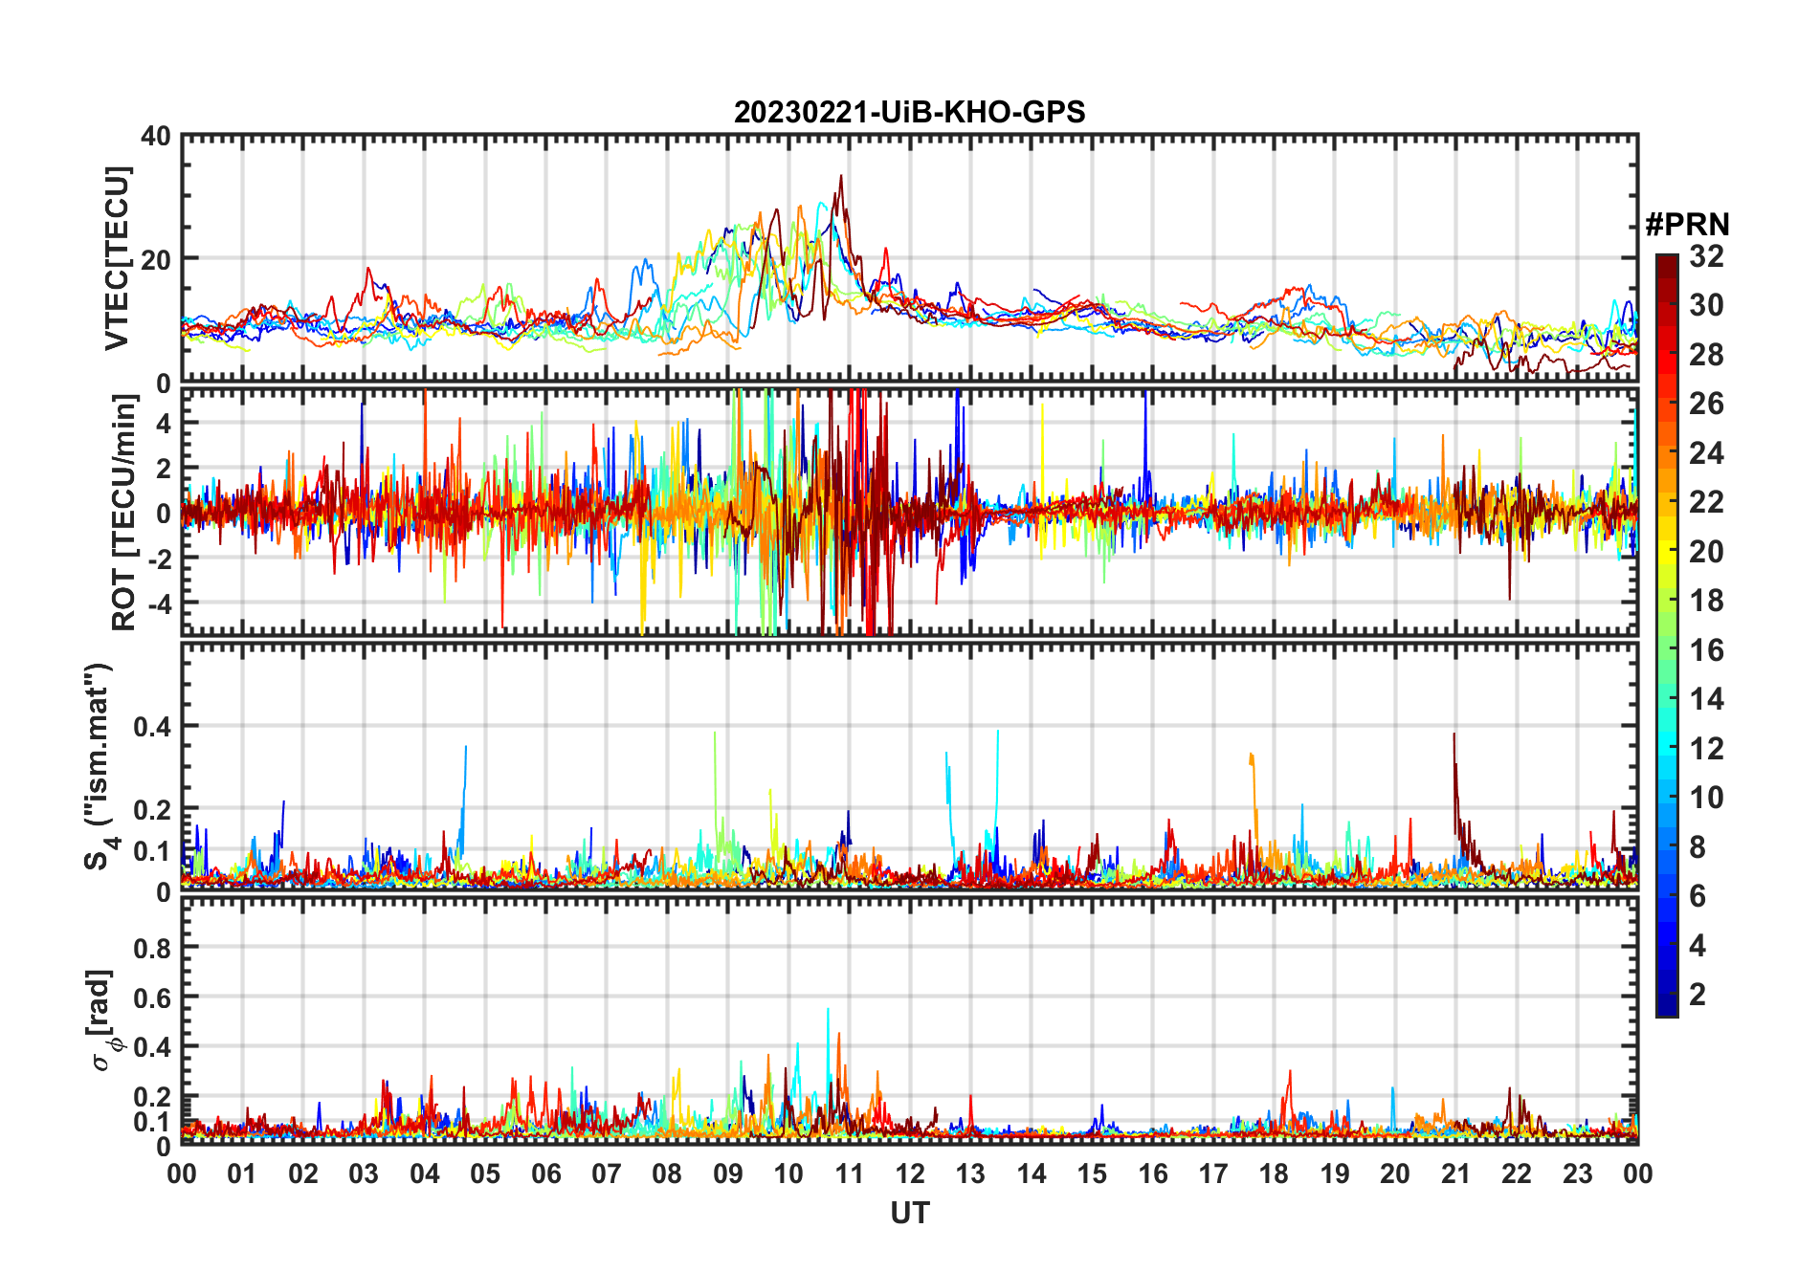Click the #PRN colorbar title
Viewport: 1820px width, 1272px height.
[1687, 224]
